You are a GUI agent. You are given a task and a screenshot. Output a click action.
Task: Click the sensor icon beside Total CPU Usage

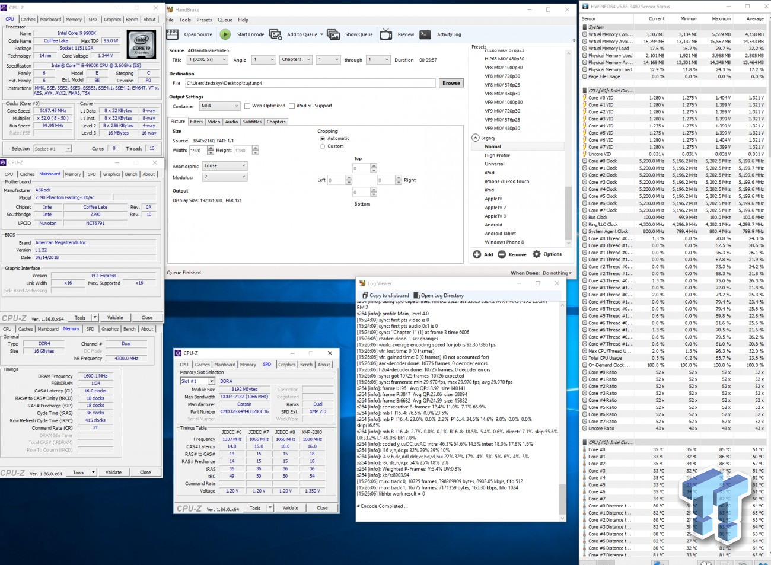(x=584, y=358)
